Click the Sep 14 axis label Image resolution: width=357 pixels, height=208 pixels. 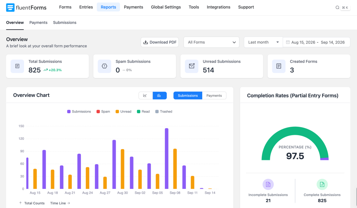click(210, 193)
